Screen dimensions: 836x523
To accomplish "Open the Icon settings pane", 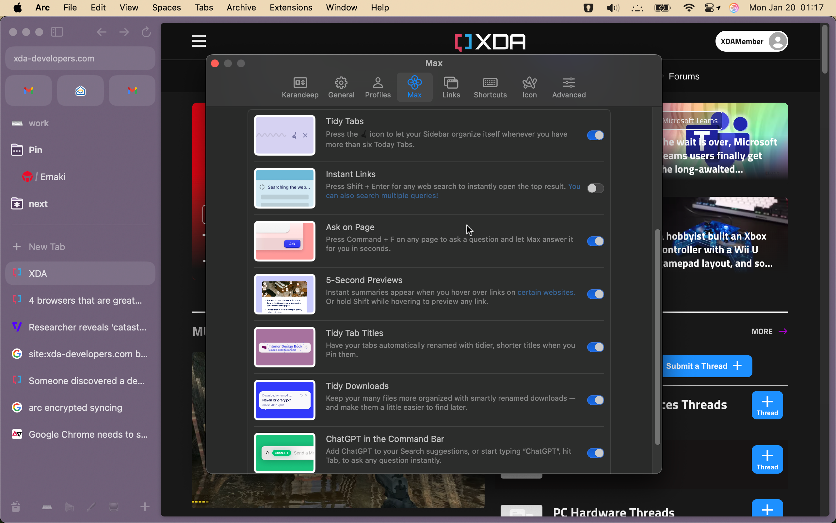I will (x=529, y=87).
